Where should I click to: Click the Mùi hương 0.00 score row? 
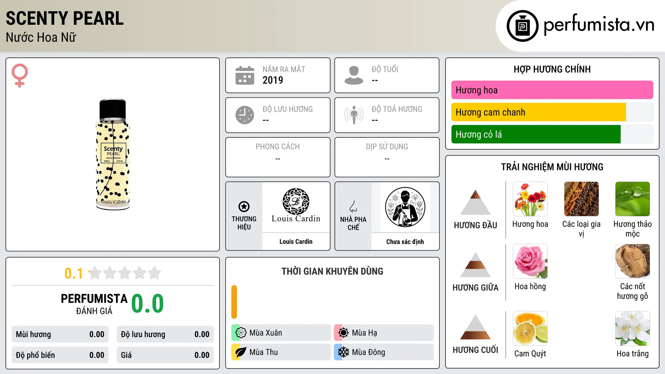pos(60,334)
